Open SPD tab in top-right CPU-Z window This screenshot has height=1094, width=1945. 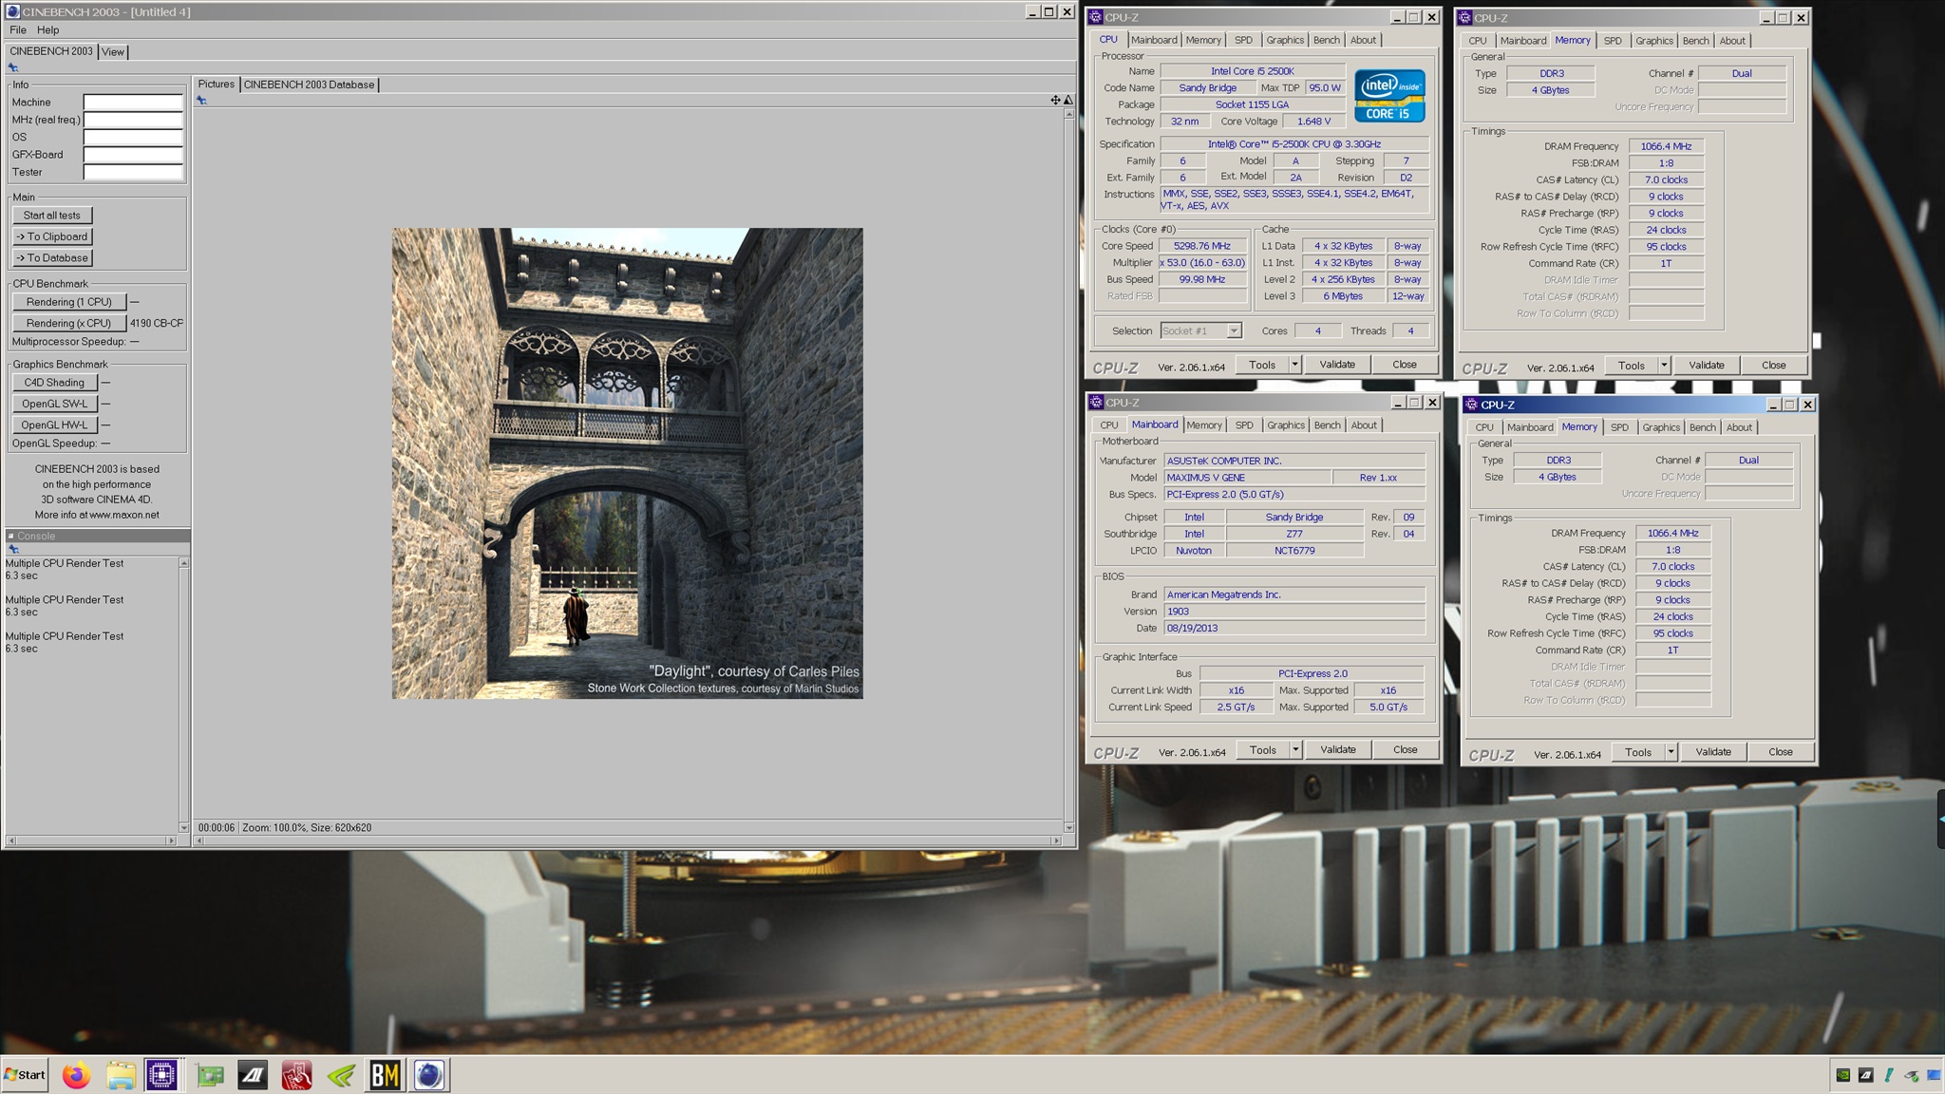(x=1613, y=41)
